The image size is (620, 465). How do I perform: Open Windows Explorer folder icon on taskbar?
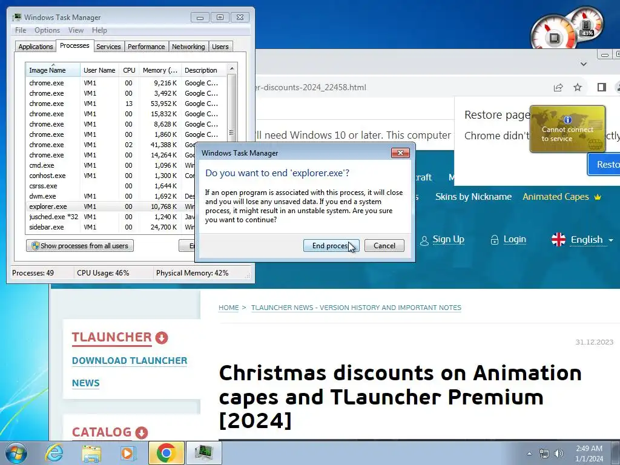91,453
